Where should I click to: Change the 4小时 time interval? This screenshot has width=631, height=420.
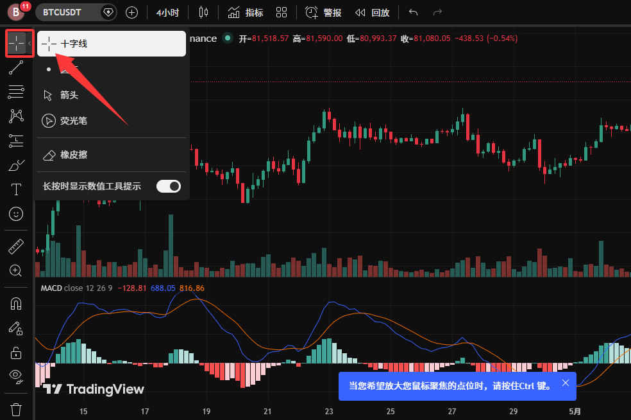pyautogui.click(x=168, y=12)
